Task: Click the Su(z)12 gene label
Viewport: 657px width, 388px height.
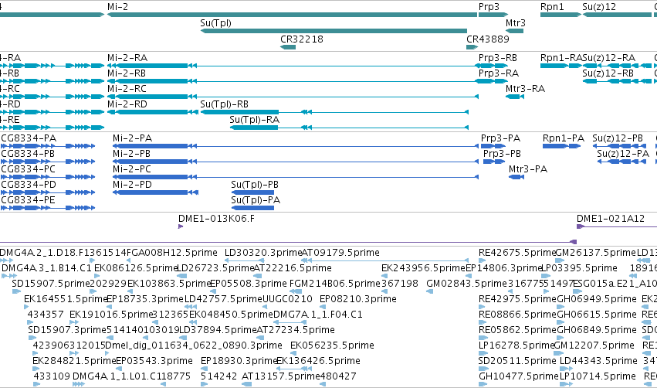Action: pyautogui.click(x=599, y=7)
